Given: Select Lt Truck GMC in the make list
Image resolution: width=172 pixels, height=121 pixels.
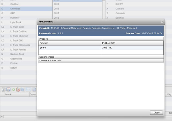Looking at the screenshot, I should point(19,41).
